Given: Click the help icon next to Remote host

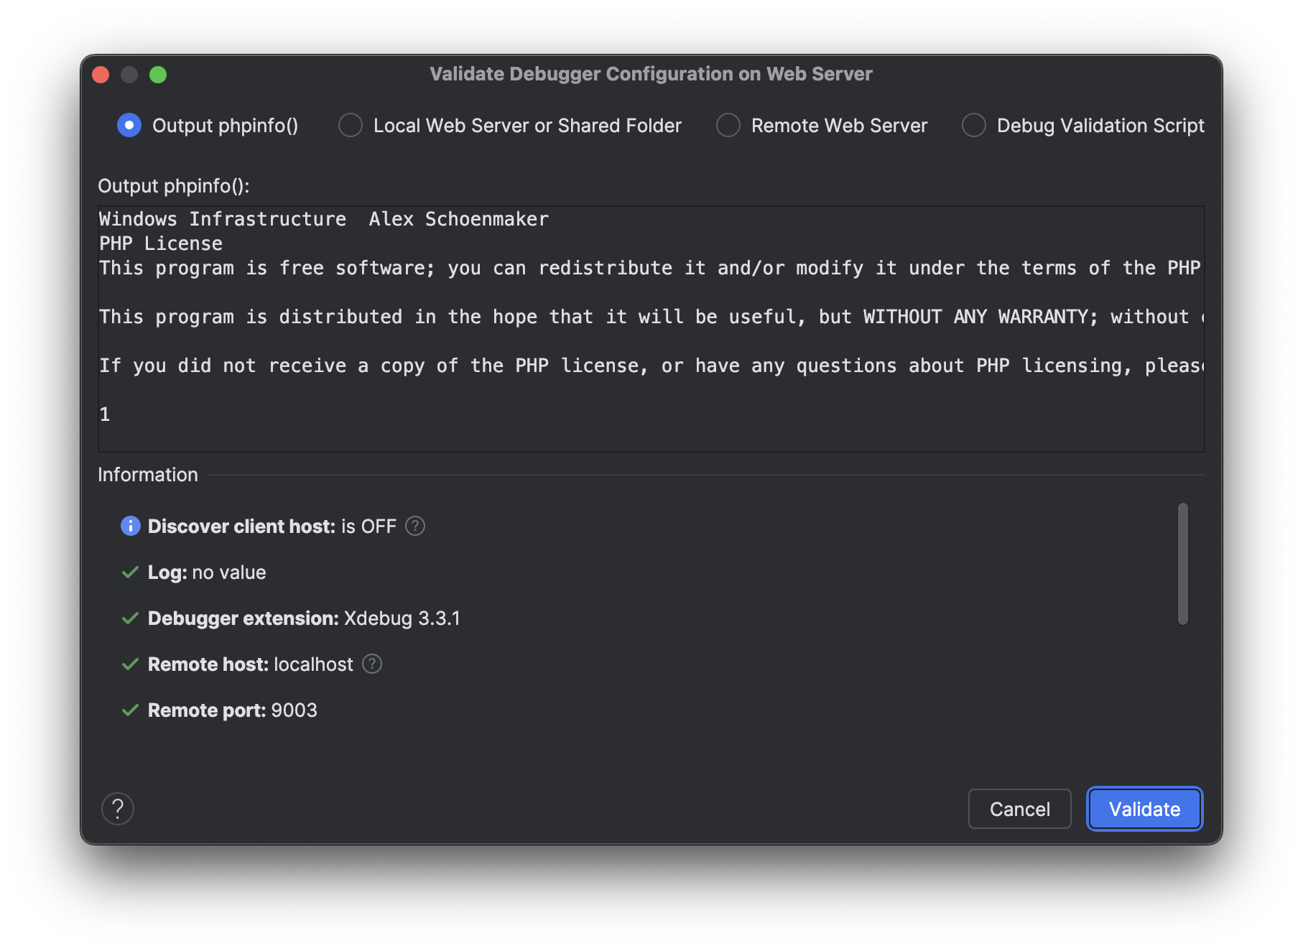Looking at the screenshot, I should (x=372, y=664).
